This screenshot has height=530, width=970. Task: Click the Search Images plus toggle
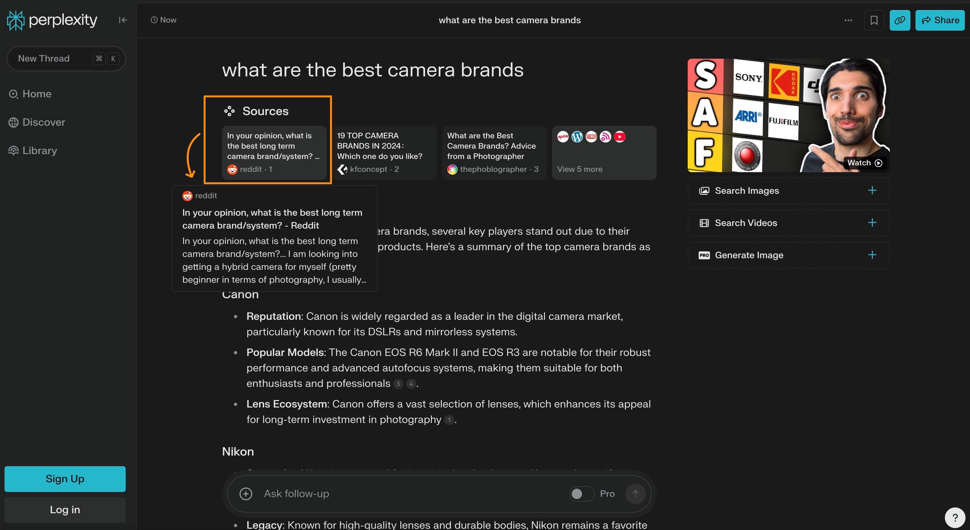pyautogui.click(x=873, y=190)
